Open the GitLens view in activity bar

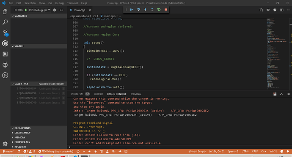(5, 75)
